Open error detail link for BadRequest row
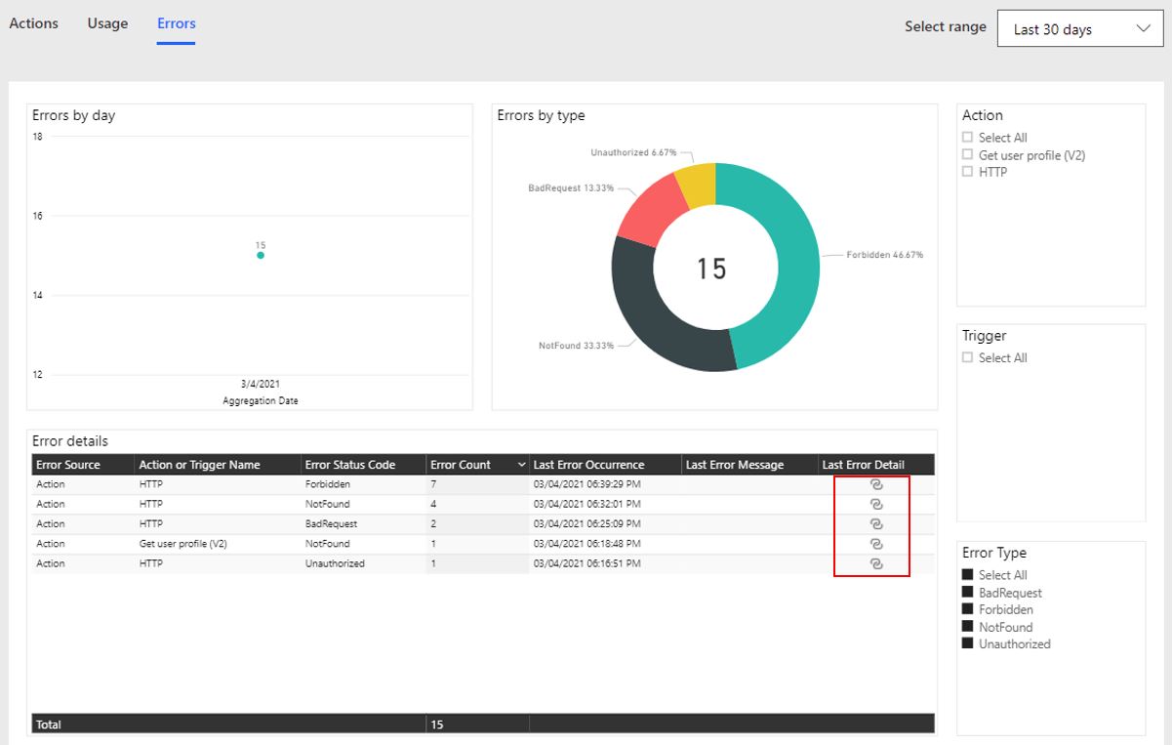1172x745 pixels. point(875,524)
